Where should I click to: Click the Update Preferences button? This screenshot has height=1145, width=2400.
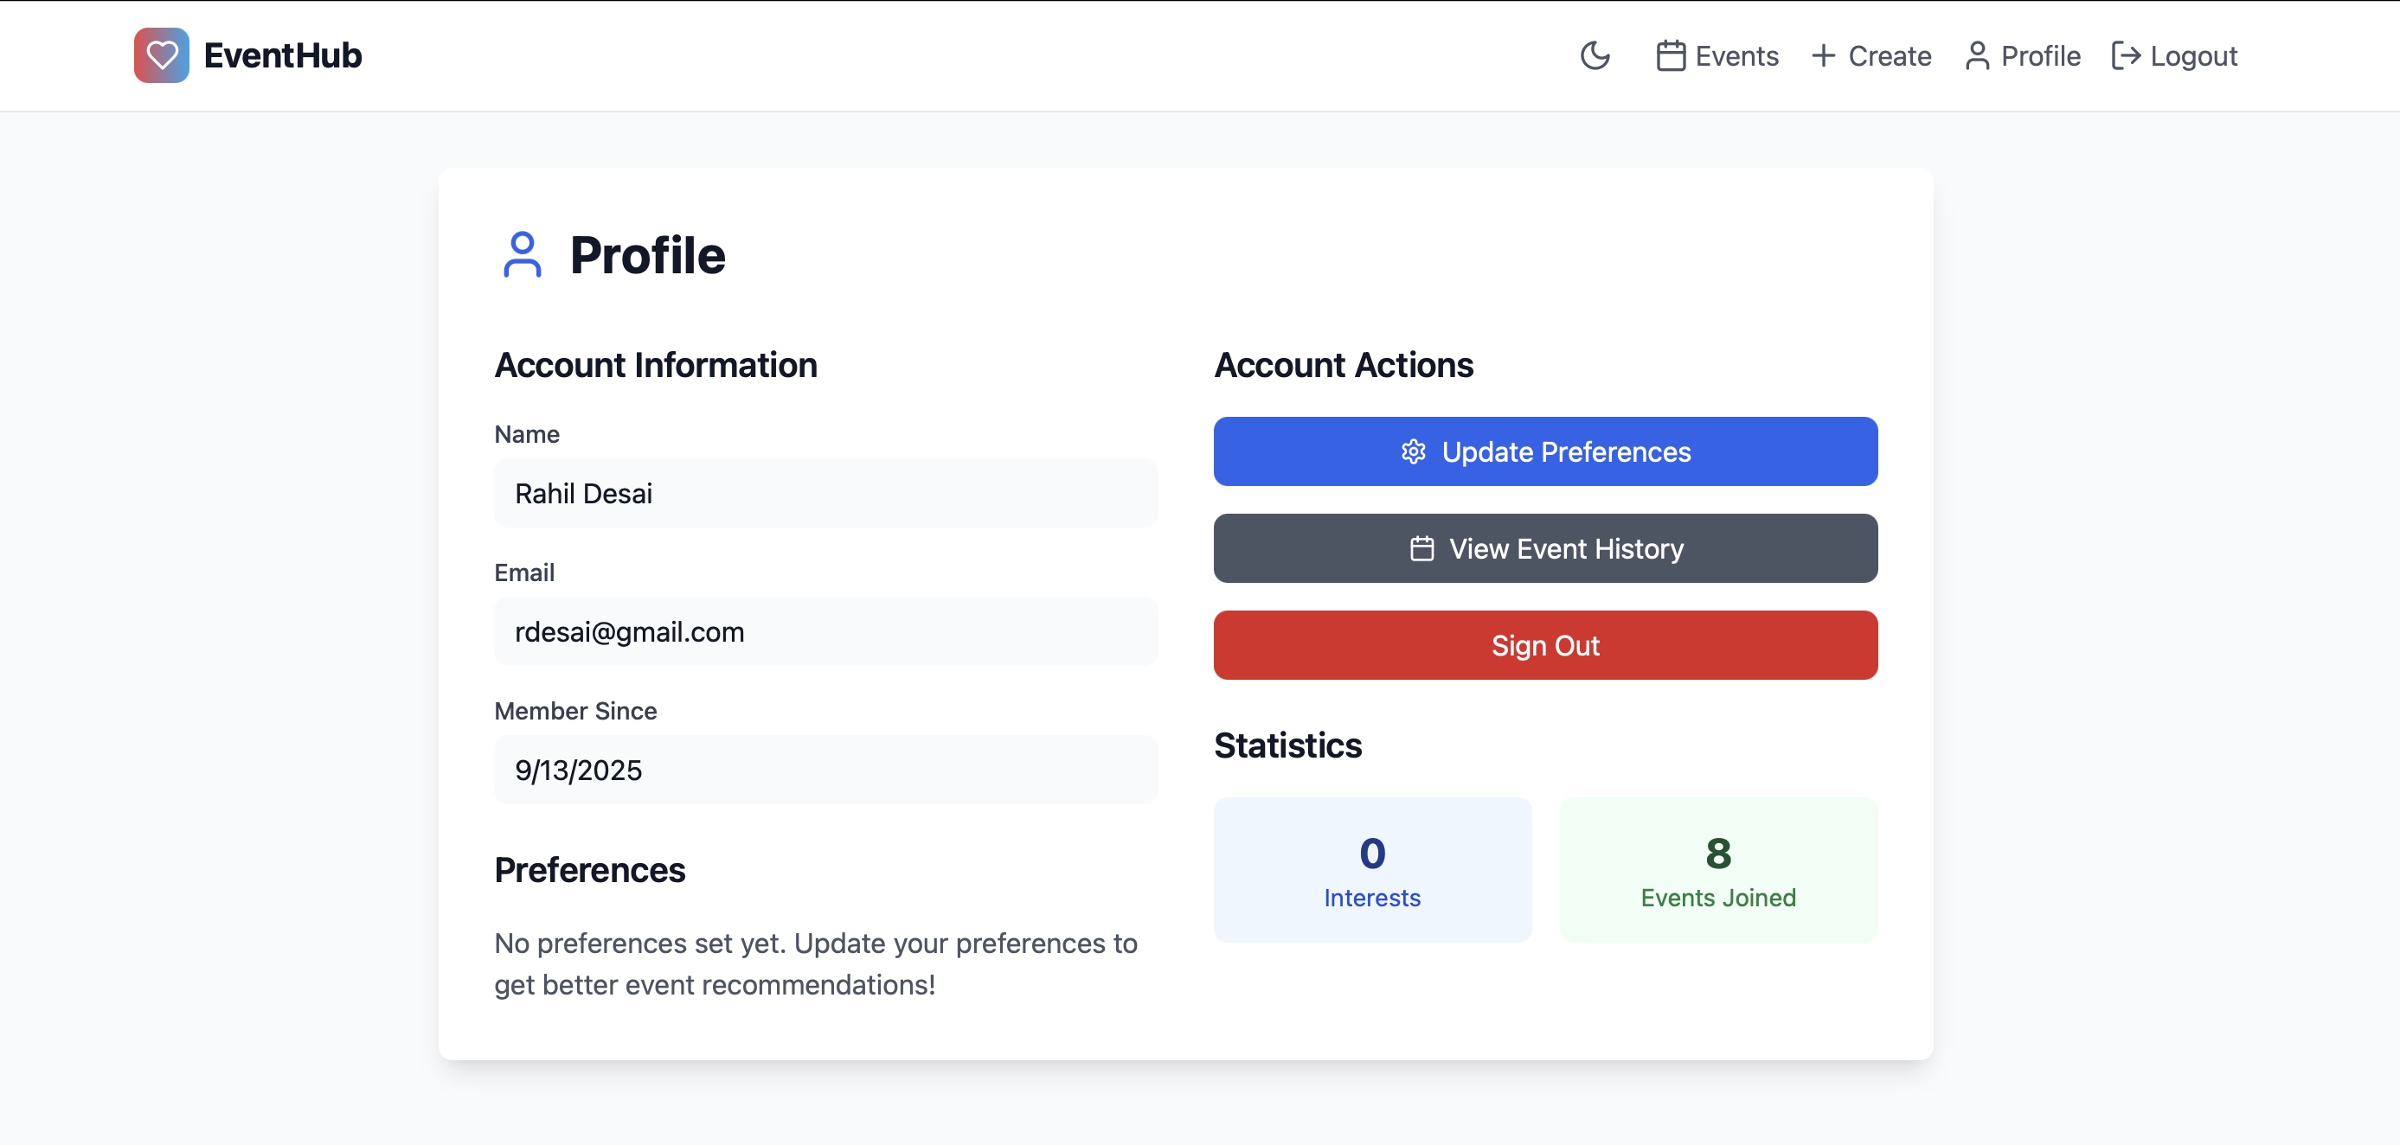(x=1565, y=451)
